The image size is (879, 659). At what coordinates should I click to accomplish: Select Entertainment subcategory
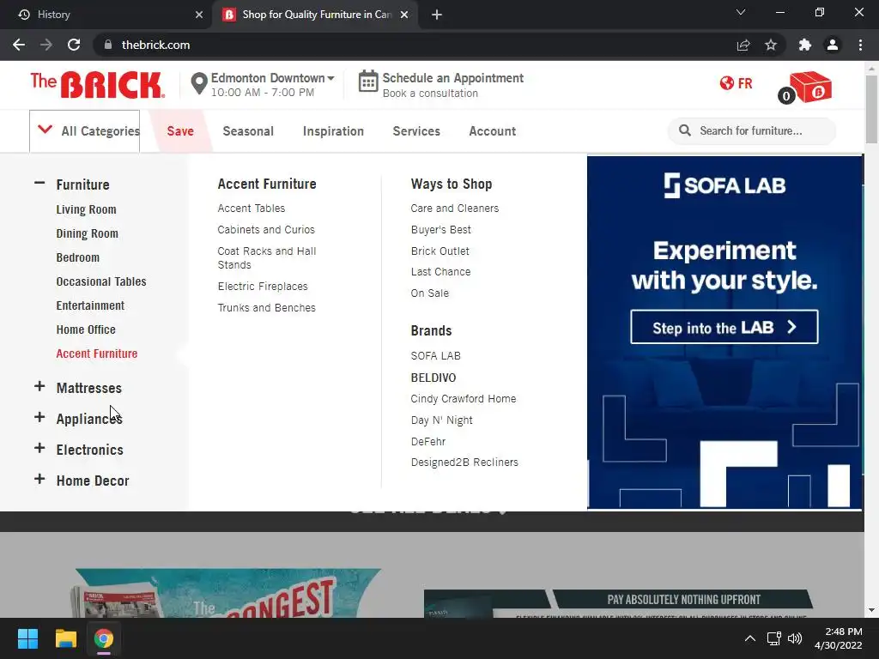pyautogui.click(x=90, y=306)
